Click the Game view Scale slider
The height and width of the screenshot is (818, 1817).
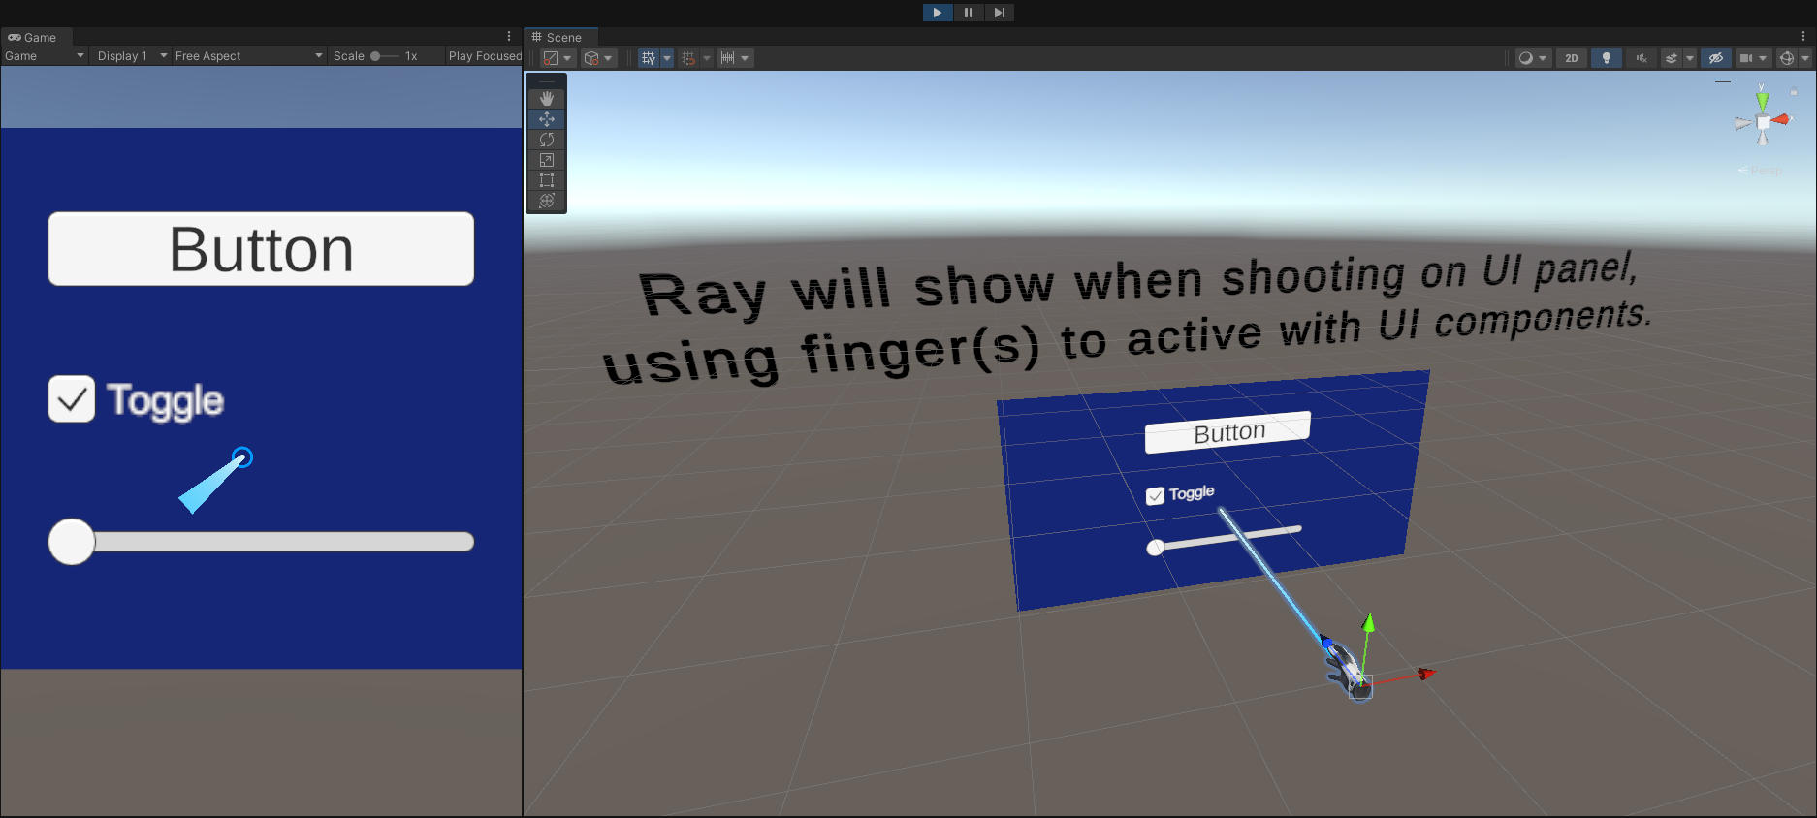384,56
